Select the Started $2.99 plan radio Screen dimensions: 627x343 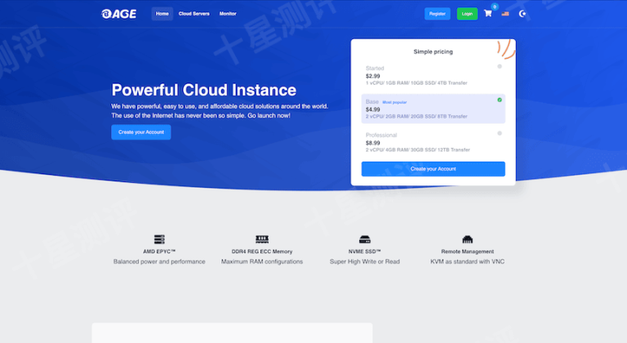[500, 66]
